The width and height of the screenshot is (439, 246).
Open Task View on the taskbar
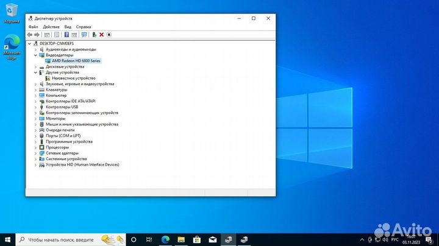(149, 239)
